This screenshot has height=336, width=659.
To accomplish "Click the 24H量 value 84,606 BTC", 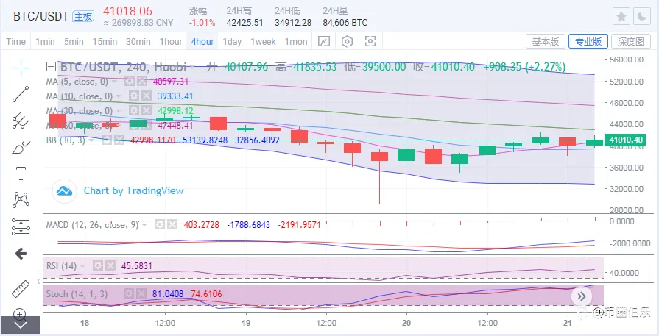I will click(345, 23).
